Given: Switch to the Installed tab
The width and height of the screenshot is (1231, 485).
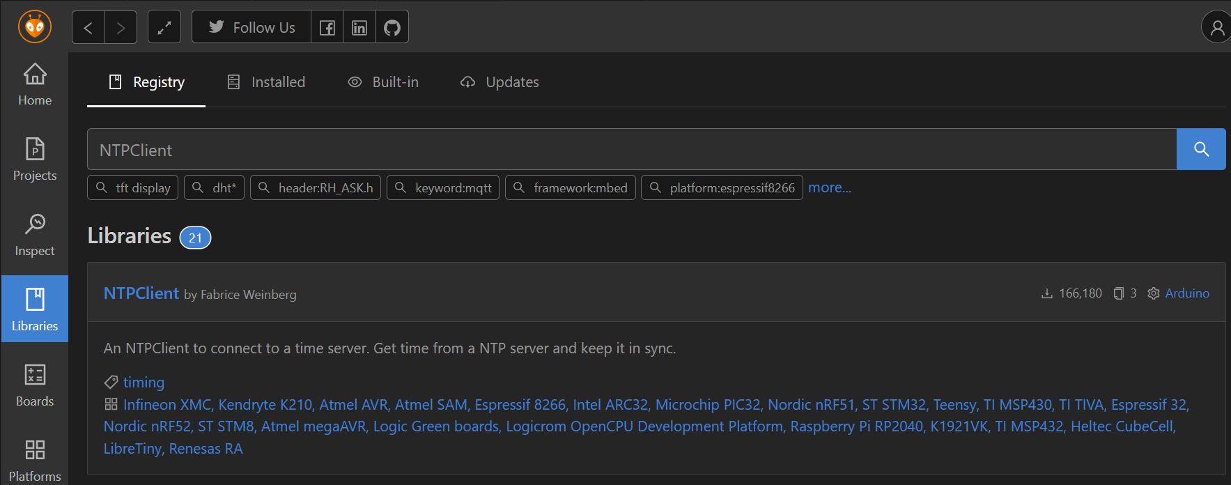Looking at the screenshot, I should tap(266, 82).
